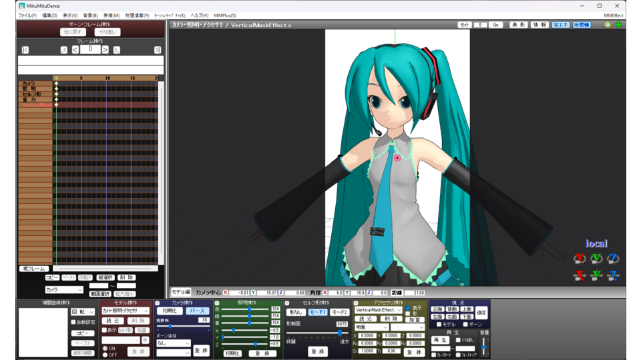This screenshot has height=360, width=641.
Task: Select the camera keyframe diamond at frame 0
Action: 56,83
